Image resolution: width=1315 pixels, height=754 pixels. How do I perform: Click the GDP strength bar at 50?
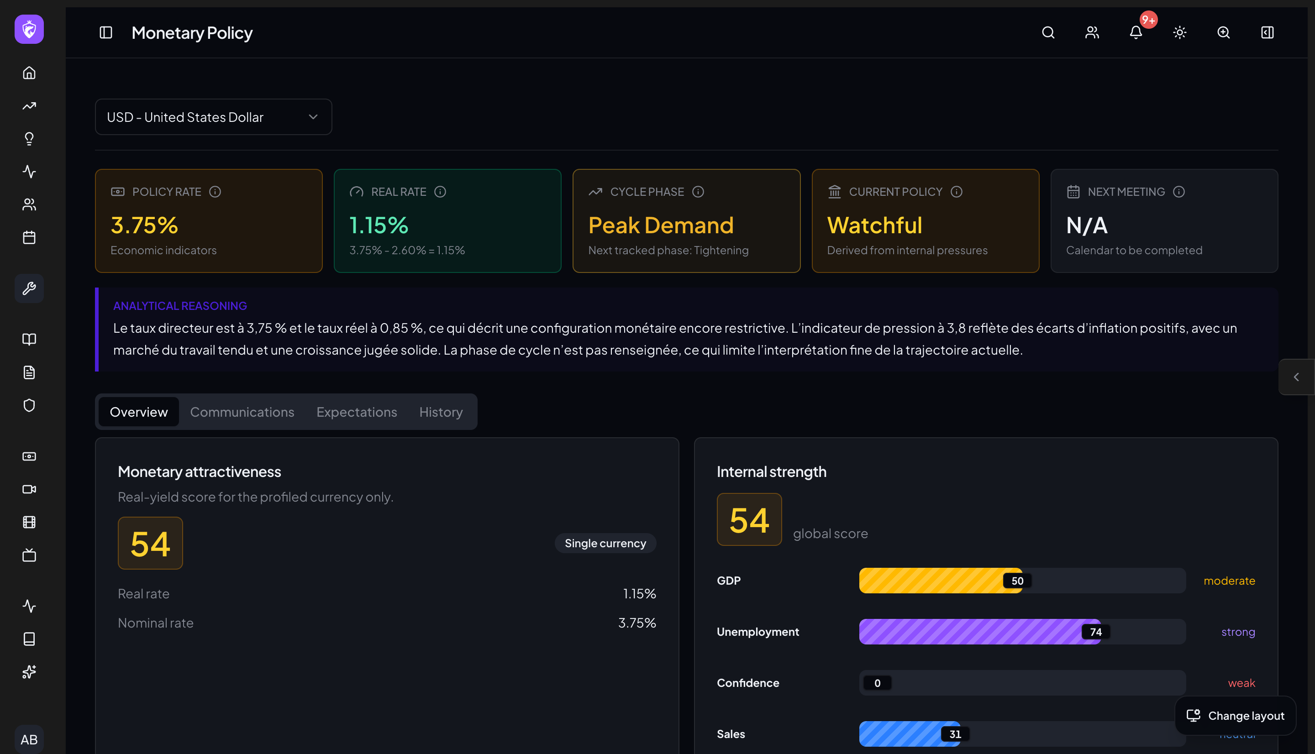click(1022, 581)
